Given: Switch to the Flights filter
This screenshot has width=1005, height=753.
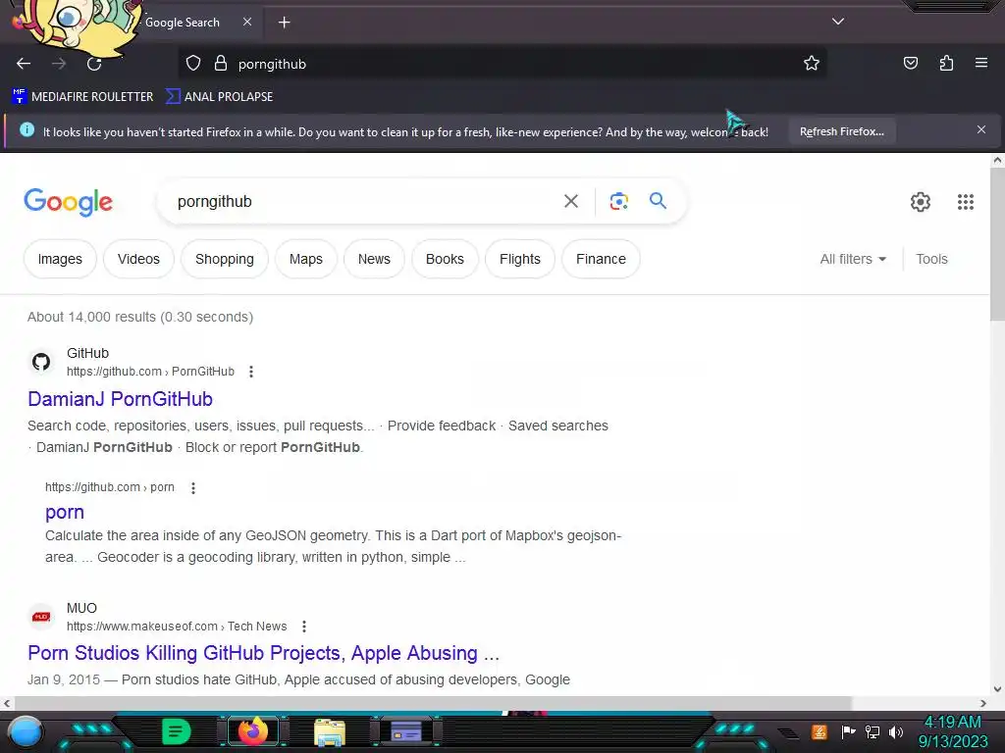Looking at the screenshot, I should pyautogui.click(x=520, y=259).
